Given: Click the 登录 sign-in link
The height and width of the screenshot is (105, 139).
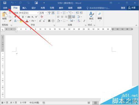Looking at the screenshot, I should click(x=123, y=8).
